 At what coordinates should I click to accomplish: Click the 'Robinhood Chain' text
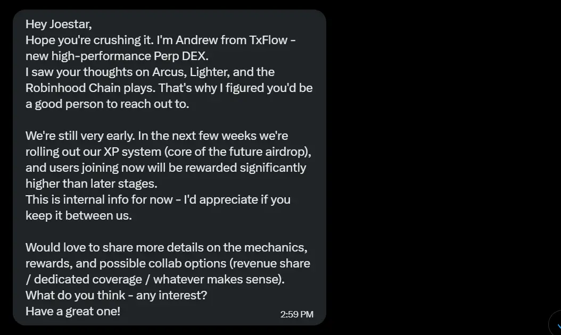point(73,88)
